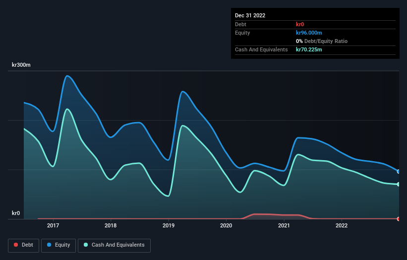This screenshot has width=407, height=260.
Task: Click the kr96.000m equity value
Action: tap(309, 33)
